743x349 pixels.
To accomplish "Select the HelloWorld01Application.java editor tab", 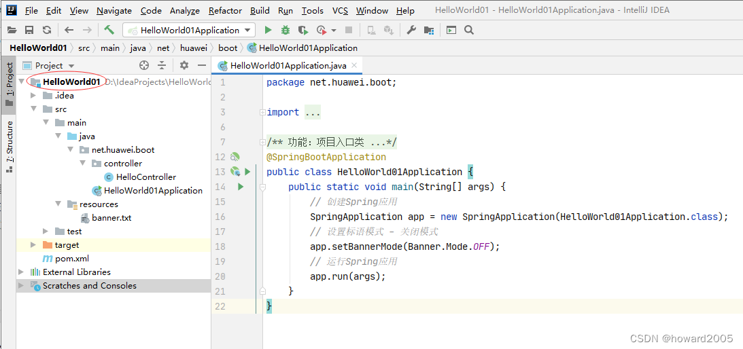I will (288, 65).
